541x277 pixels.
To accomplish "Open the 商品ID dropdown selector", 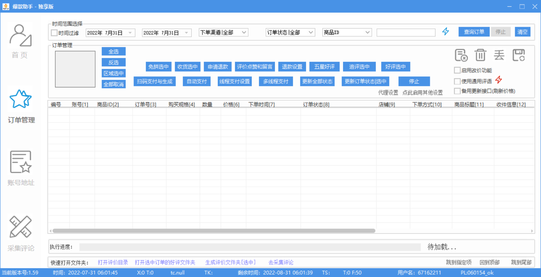I will coord(347,32).
